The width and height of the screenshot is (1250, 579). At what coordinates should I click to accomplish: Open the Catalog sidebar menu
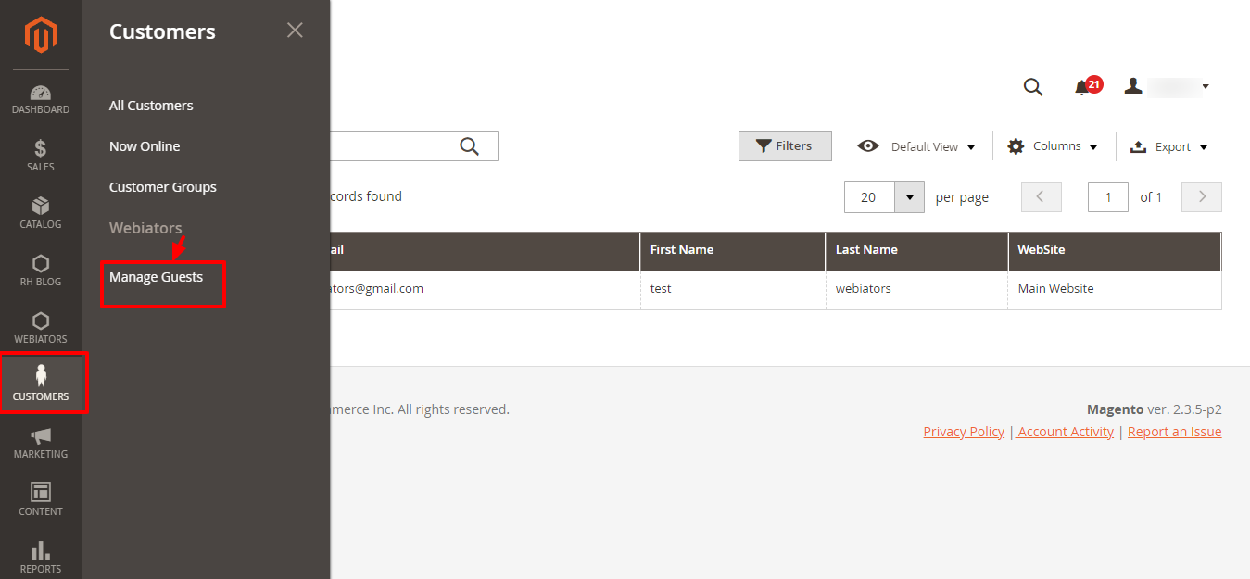point(41,213)
